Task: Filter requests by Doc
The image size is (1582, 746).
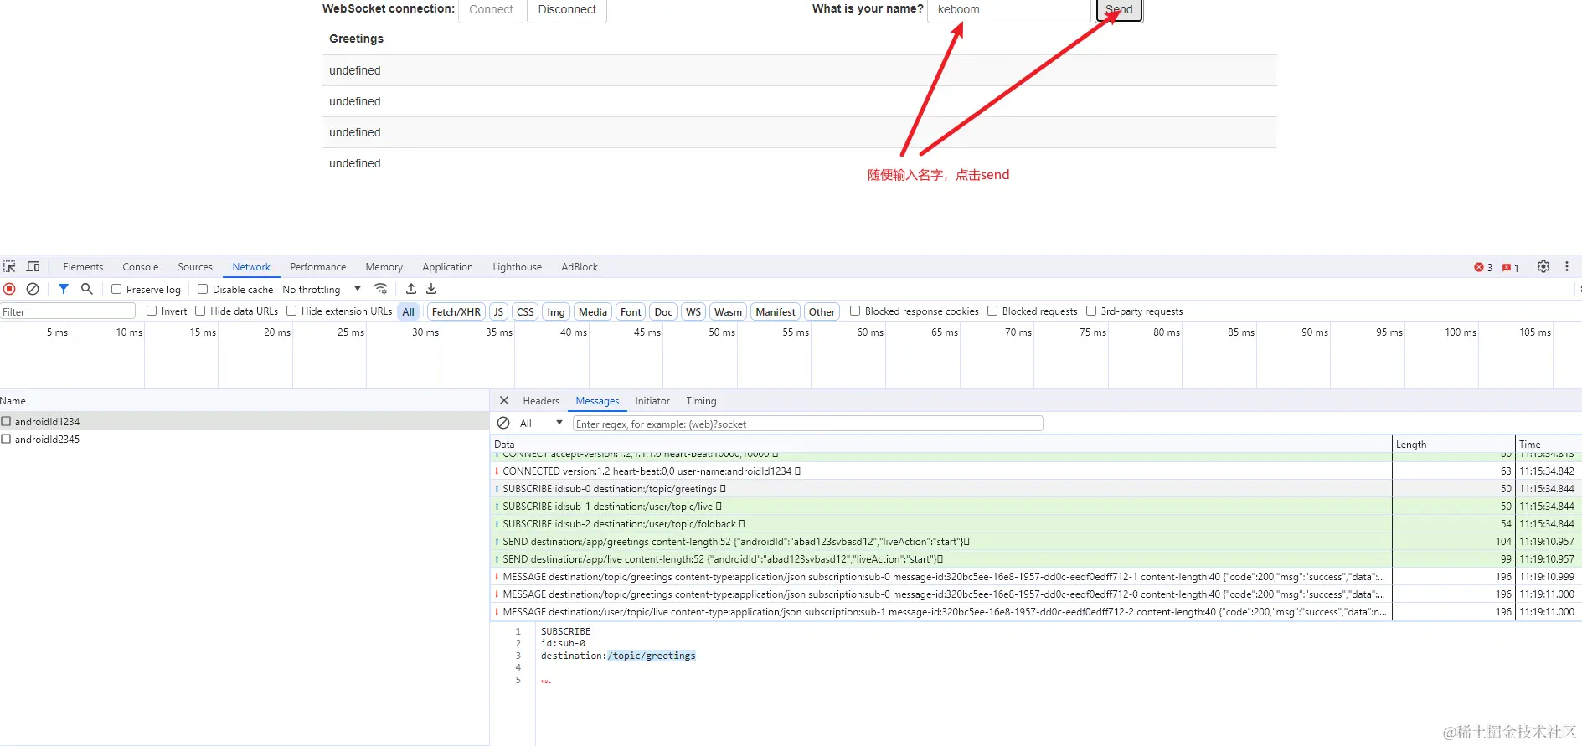Action: 663,311
